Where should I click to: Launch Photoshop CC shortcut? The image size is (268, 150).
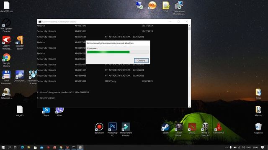tap(113, 129)
